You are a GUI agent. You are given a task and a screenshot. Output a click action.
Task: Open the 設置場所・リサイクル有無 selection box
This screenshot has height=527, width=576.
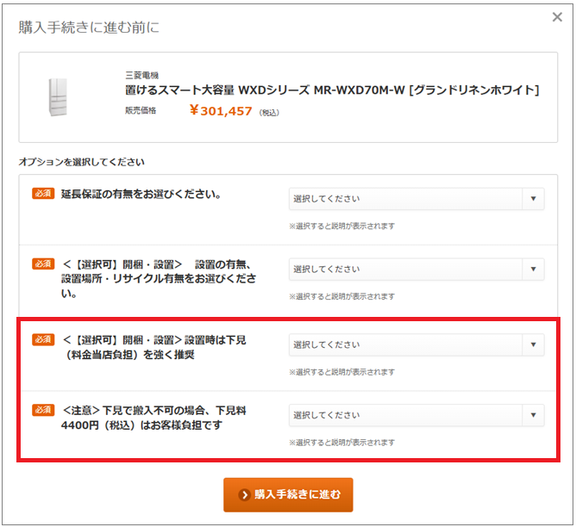(x=405, y=269)
